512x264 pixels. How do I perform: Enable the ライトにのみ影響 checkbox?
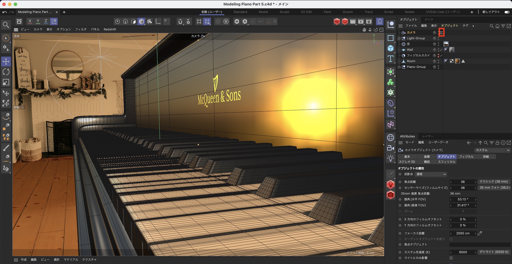[x=451, y=258]
